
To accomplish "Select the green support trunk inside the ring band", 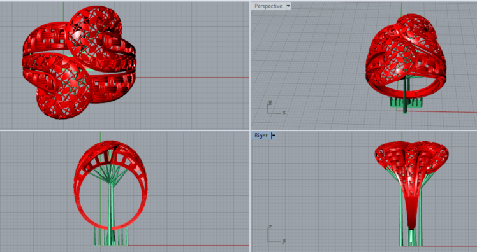I will click(112, 206).
